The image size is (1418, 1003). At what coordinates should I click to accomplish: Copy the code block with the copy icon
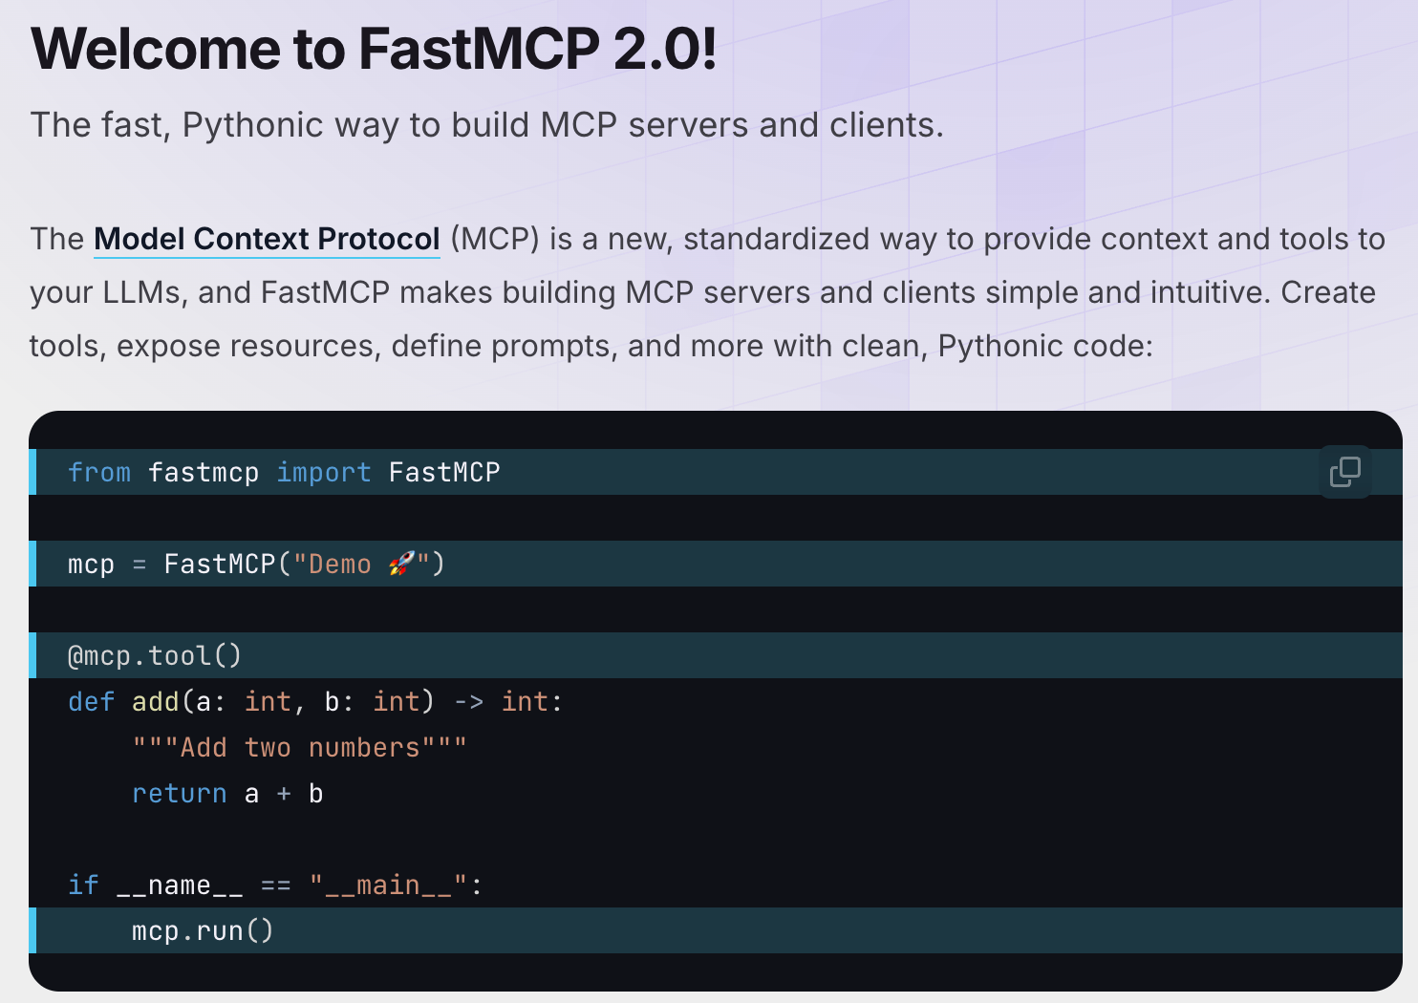[1344, 471]
